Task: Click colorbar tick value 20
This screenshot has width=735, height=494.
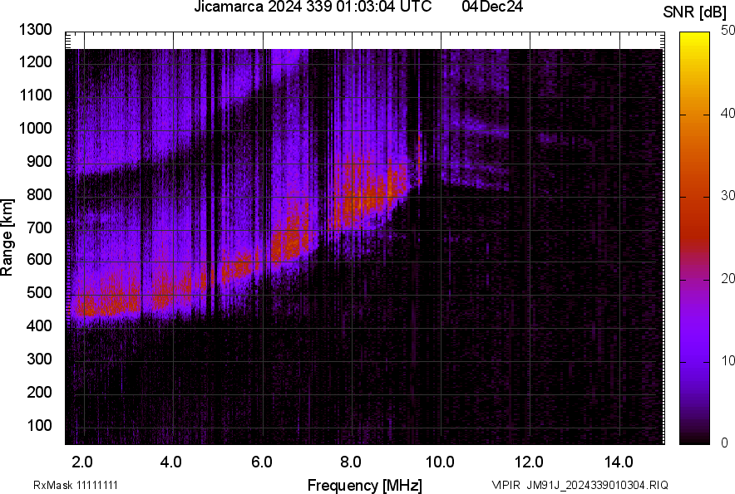Action: [x=728, y=279]
